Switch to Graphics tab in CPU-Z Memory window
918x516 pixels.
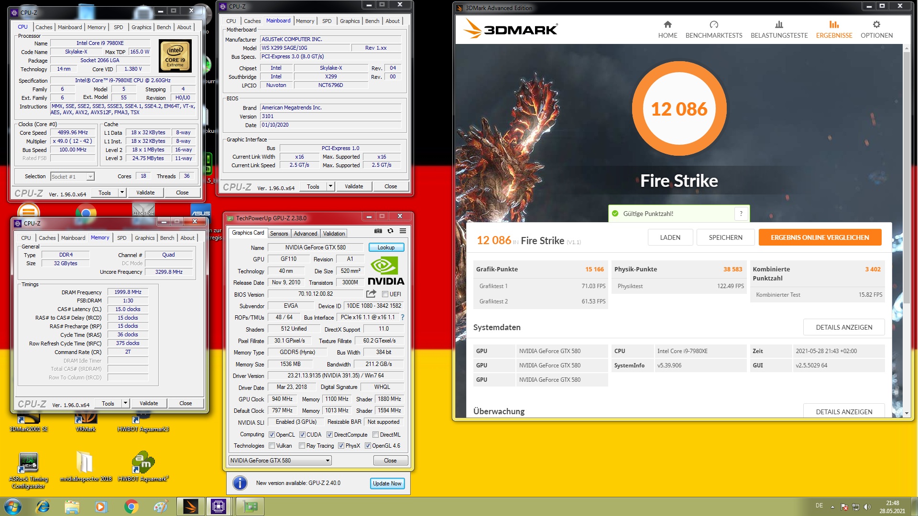pos(144,238)
